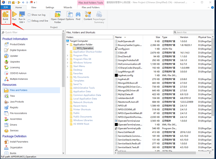
Task: Open the Updater page in sidebar
Action: point(14,56)
